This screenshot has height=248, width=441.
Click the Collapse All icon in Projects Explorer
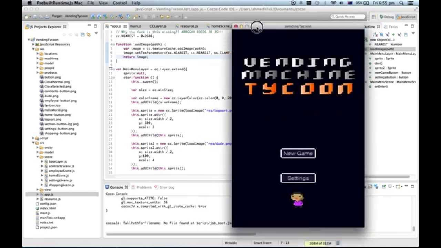pyautogui.click(x=83, y=34)
